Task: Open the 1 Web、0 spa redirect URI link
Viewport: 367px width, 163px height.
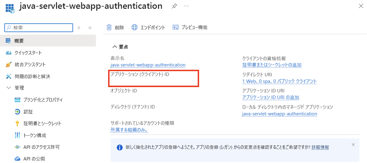Action: pyautogui.click(x=279, y=81)
